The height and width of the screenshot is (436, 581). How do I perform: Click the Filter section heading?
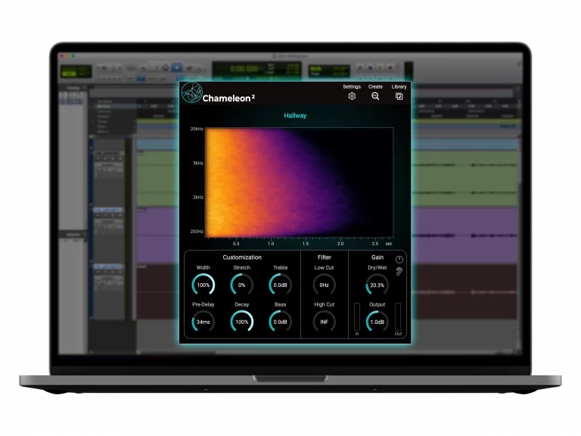point(325,257)
